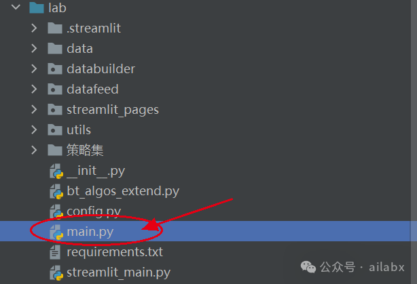The height and width of the screenshot is (284, 417).
Task: Click the text file icon of requirements.txt
Action: tap(55, 252)
